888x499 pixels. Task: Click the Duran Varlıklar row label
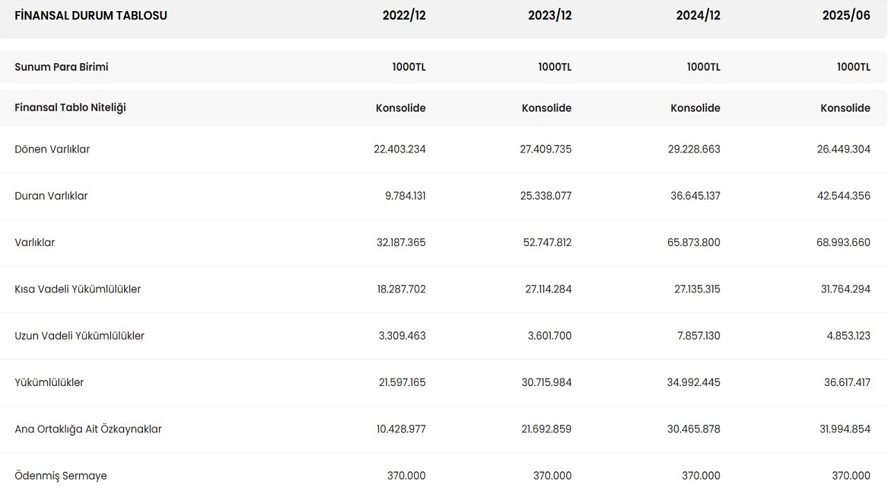click(x=51, y=196)
